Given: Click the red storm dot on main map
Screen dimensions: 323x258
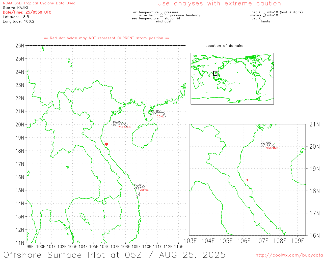Looking at the screenshot, I should [106, 144].
